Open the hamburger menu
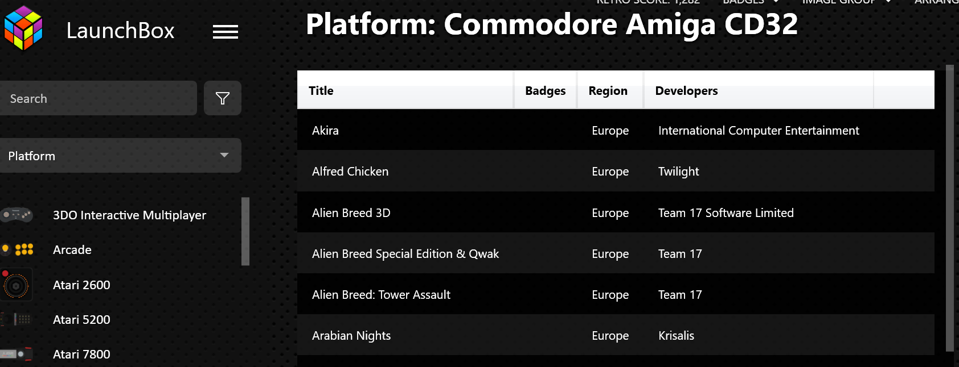 coord(226,32)
